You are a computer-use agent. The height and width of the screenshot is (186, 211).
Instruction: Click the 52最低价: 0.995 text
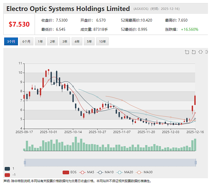pos(134,29)
